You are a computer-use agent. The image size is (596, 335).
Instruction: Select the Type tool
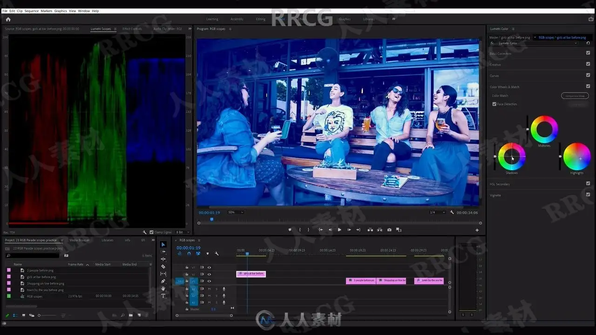(163, 296)
